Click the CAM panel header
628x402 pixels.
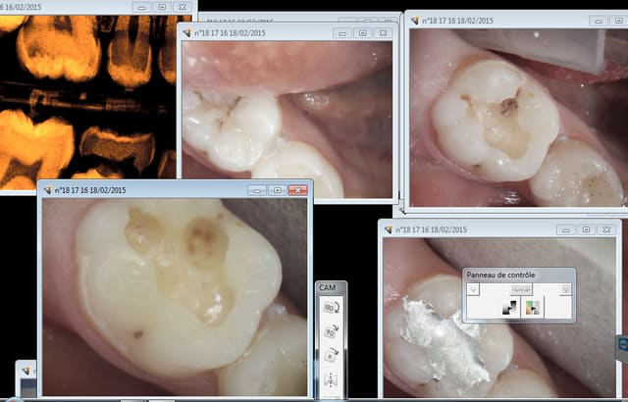pos(329,287)
